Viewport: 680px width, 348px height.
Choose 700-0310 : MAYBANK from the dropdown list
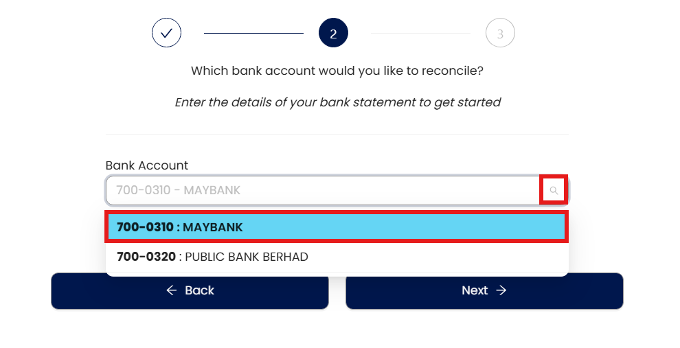click(337, 227)
